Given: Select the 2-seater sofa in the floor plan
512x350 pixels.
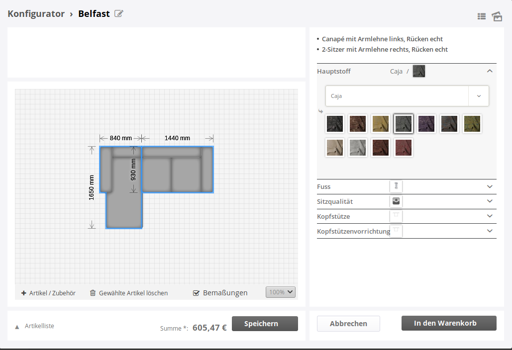Looking at the screenshot, I should coord(177,170).
